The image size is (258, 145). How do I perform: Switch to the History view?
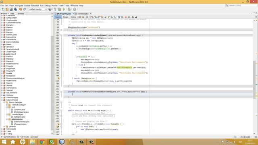point(73,17)
